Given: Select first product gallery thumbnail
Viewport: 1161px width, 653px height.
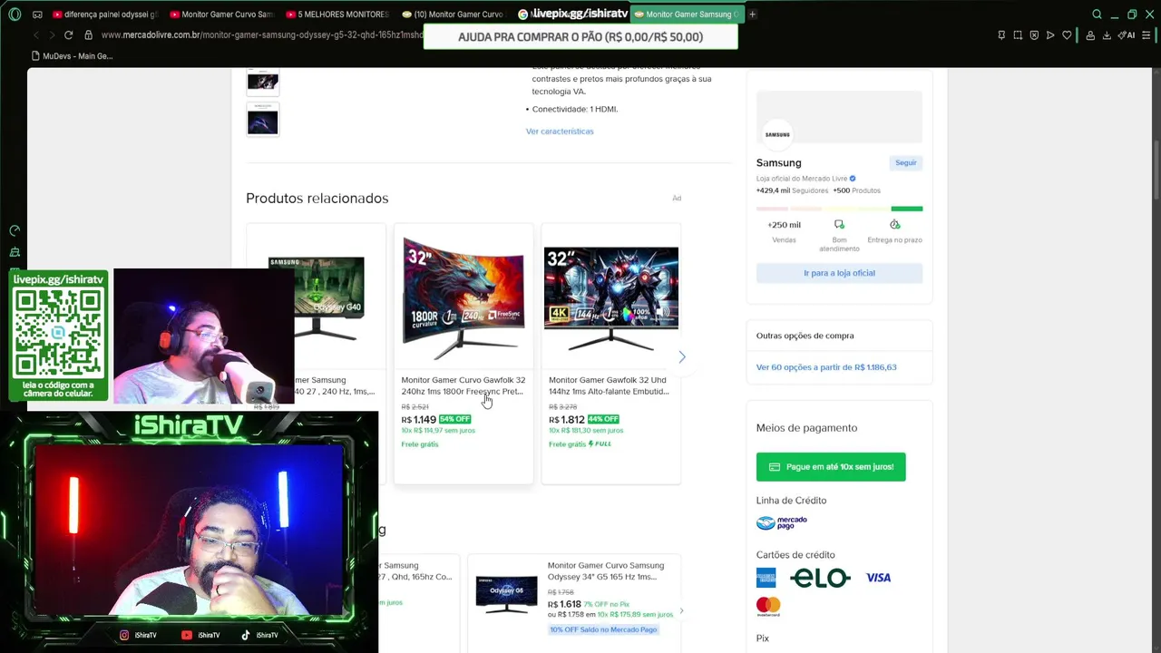Looking at the screenshot, I should [x=262, y=82].
